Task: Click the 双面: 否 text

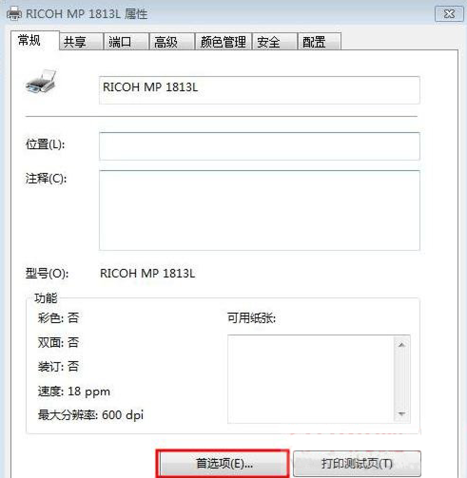Action: tap(58, 342)
